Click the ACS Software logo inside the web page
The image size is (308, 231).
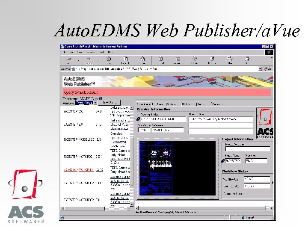point(265,123)
